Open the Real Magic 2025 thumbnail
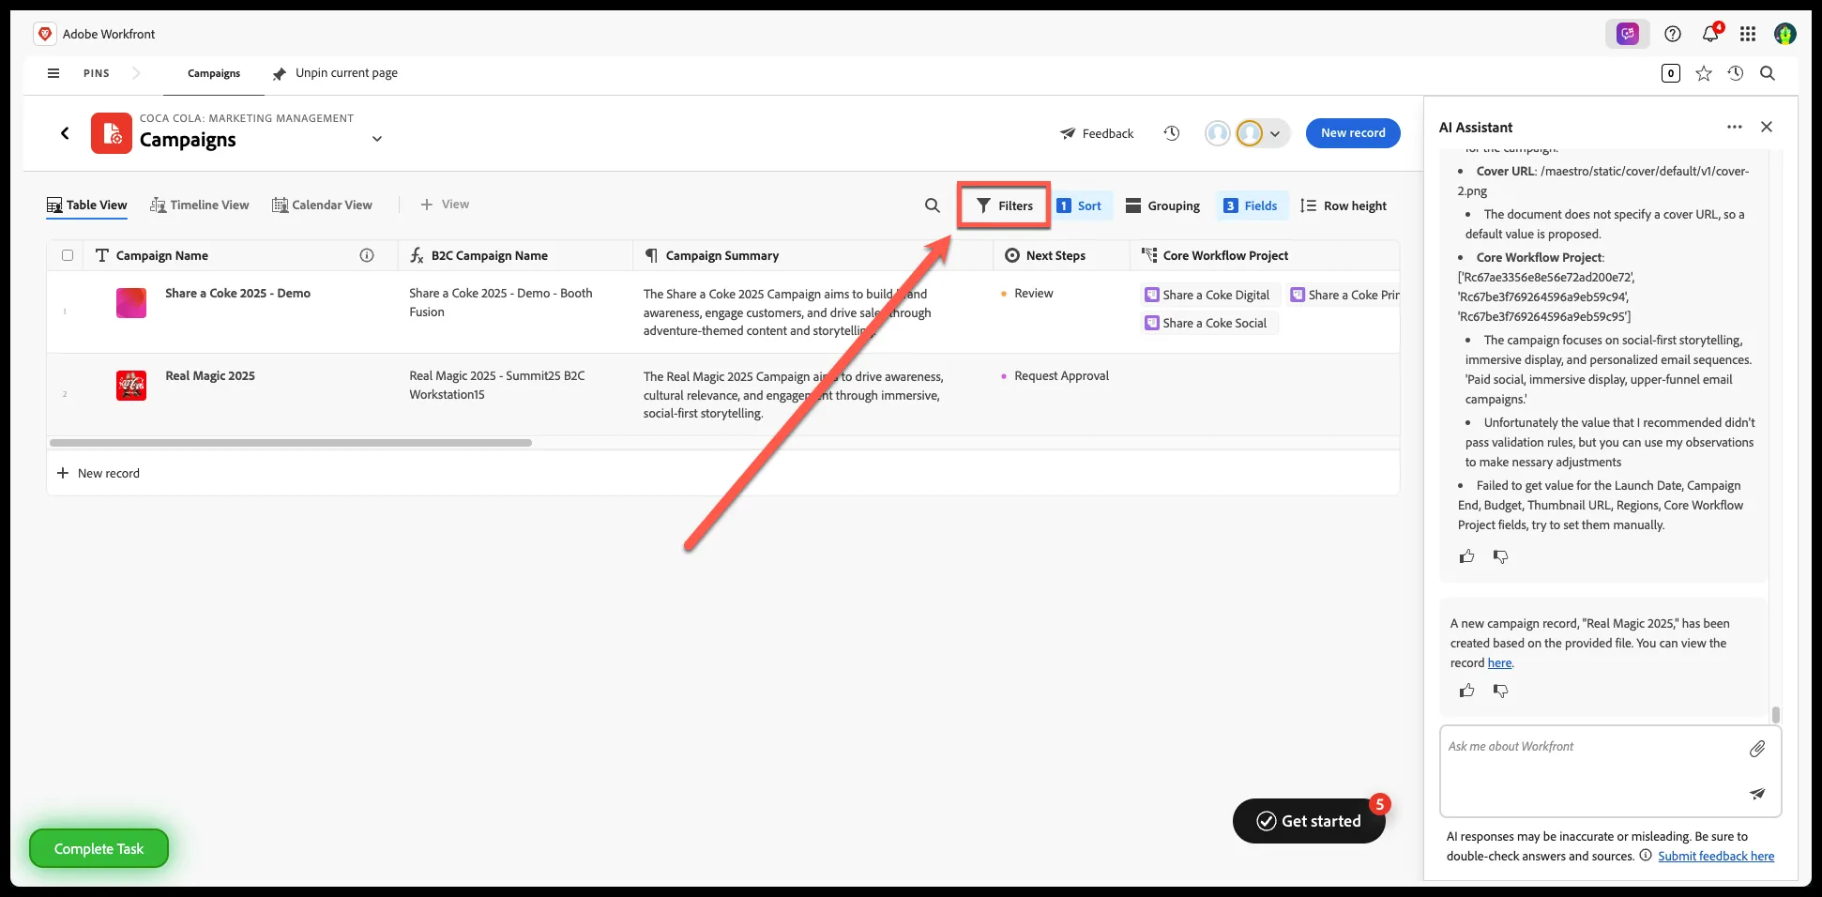 pos(131,386)
